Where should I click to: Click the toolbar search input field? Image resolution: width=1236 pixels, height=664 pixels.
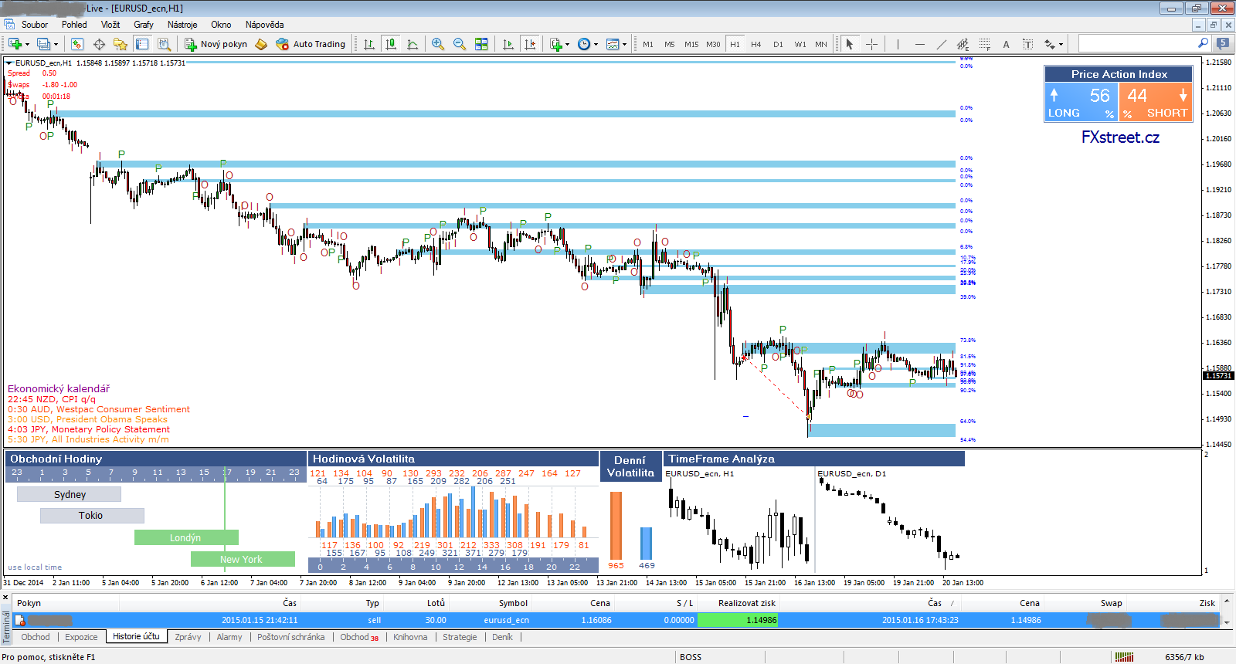[x=1137, y=44]
